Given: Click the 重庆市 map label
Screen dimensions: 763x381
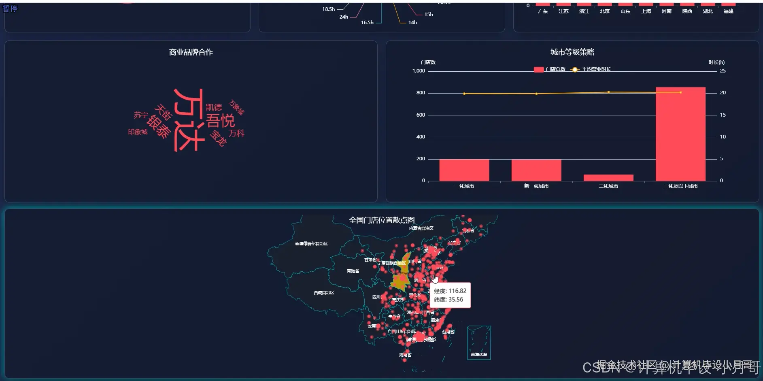Looking at the screenshot, I should [x=398, y=300].
